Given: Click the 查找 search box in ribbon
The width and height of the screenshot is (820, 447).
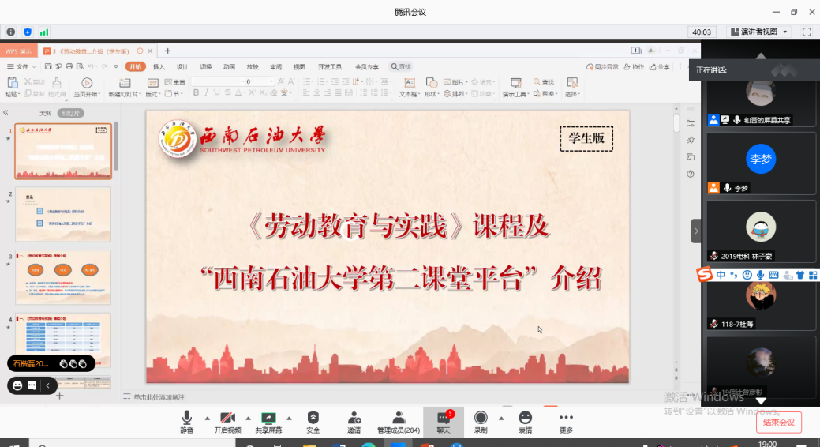Looking at the screenshot, I should point(401,66).
